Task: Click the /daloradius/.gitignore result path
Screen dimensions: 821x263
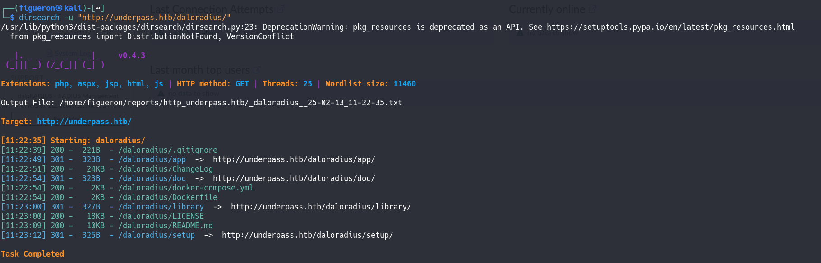Action: click(x=167, y=150)
